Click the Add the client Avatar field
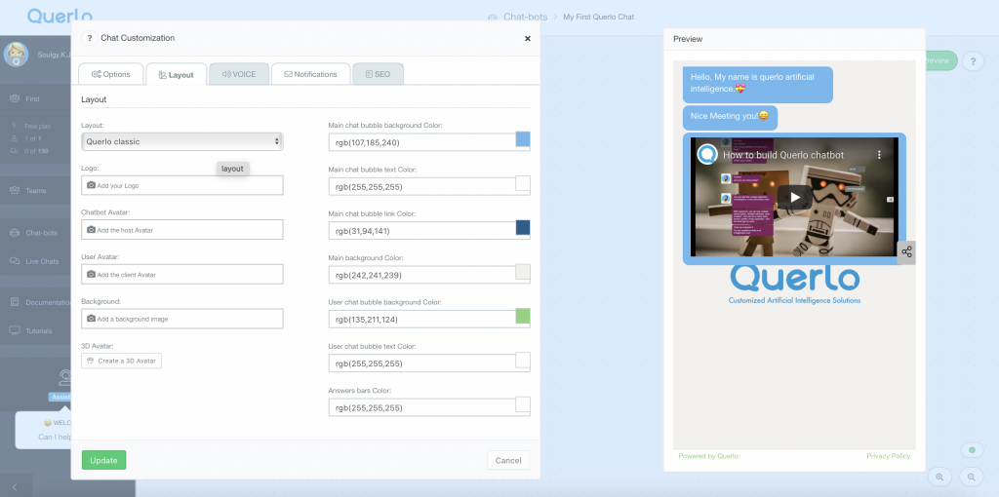Viewport: 999px width, 497px height. point(182,274)
